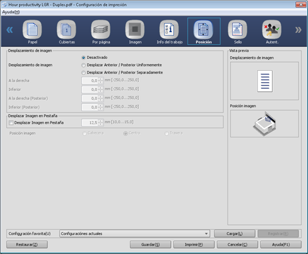Select the Por página icon
308x254 pixels.
(x=101, y=30)
